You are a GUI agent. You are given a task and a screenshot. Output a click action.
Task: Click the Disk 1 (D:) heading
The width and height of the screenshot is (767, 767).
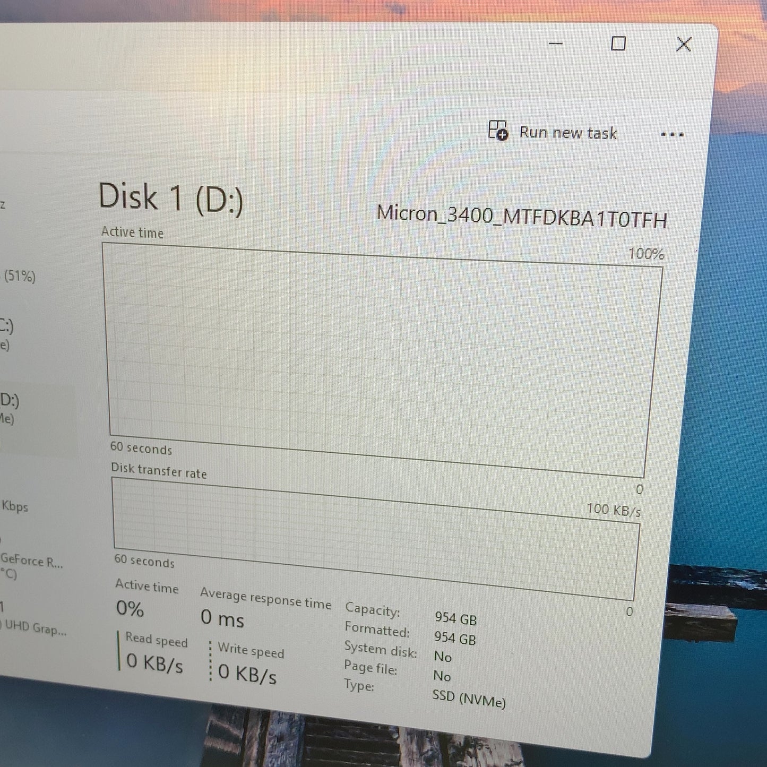171,198
